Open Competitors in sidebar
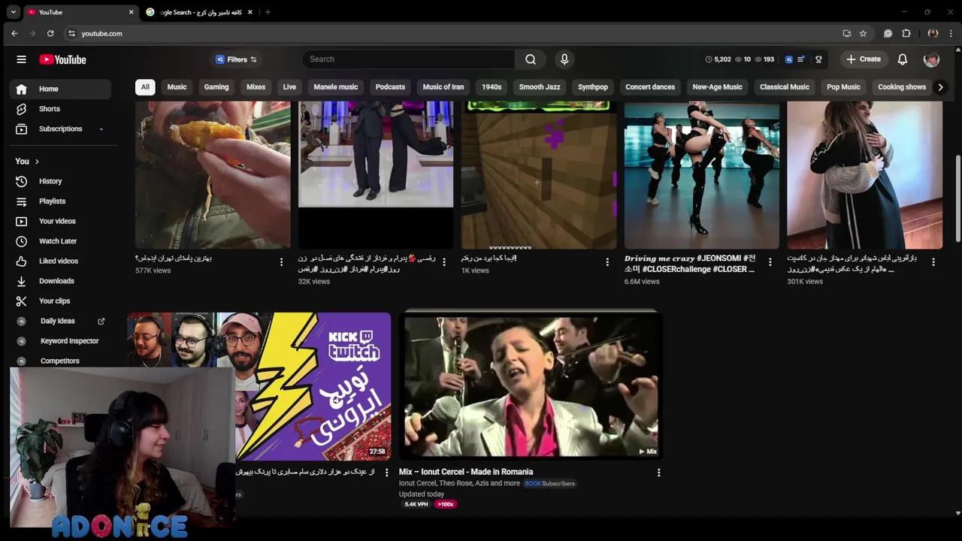 (x=60, y=361)
